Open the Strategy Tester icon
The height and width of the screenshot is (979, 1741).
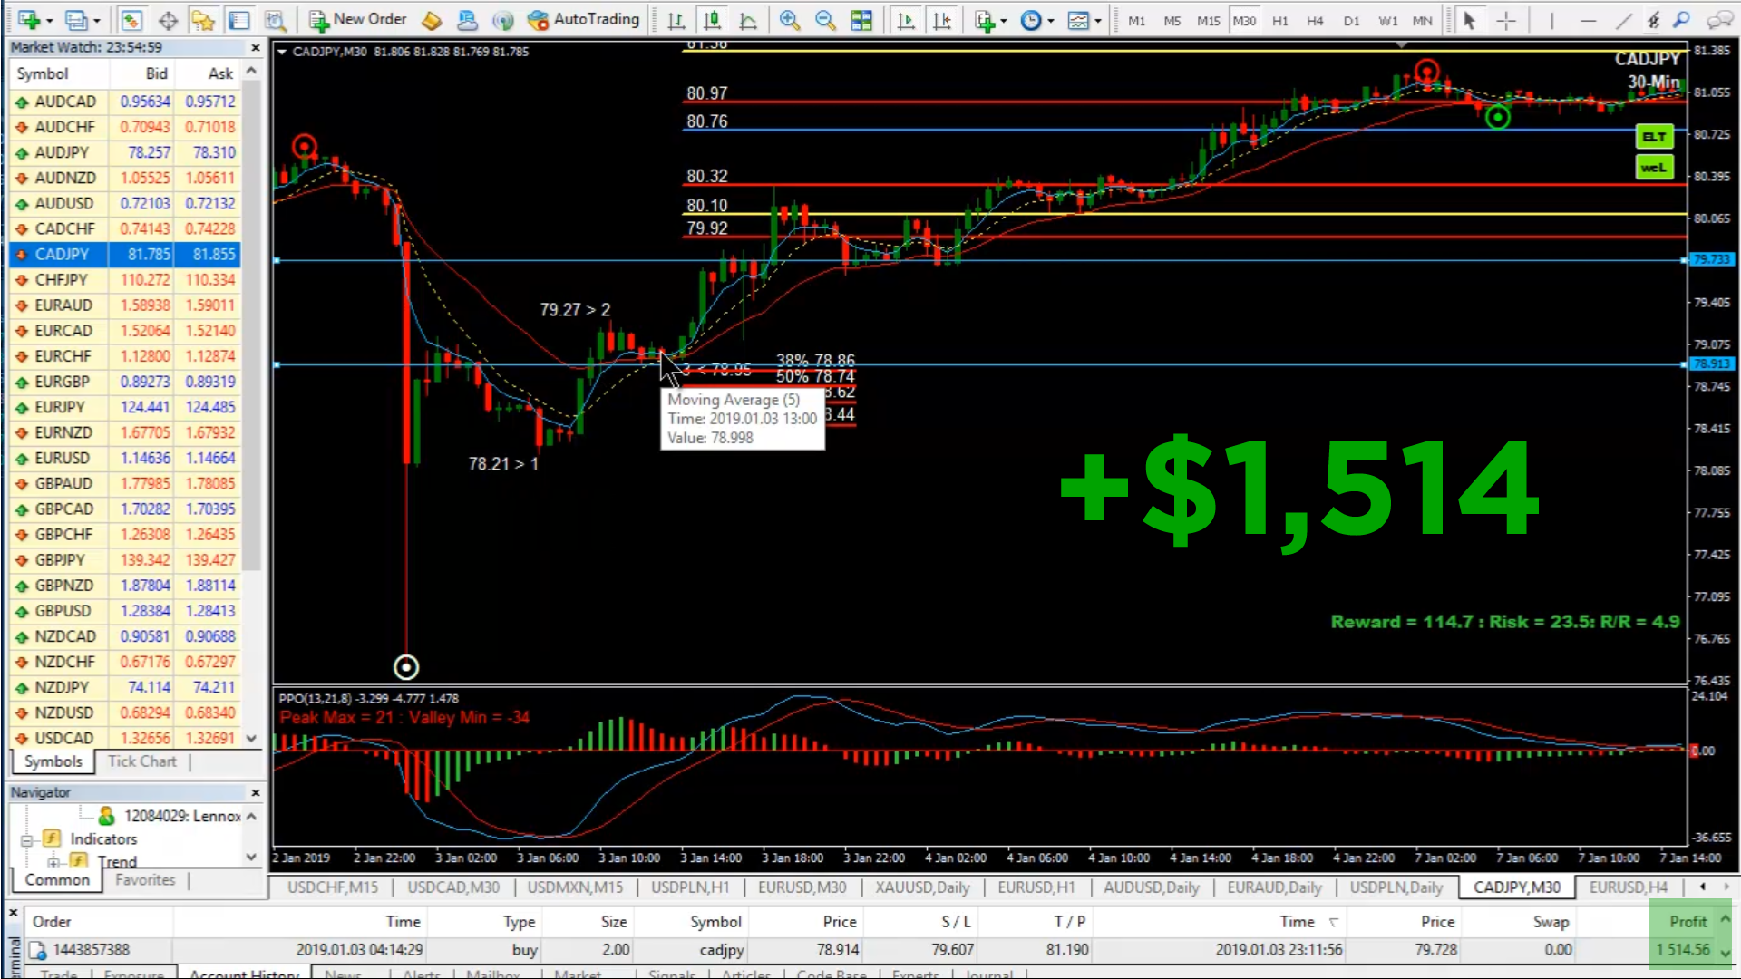click(275, 20)
